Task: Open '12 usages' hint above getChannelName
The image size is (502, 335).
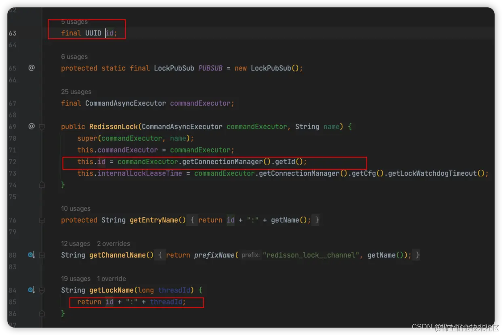Action: pos(76,244)
